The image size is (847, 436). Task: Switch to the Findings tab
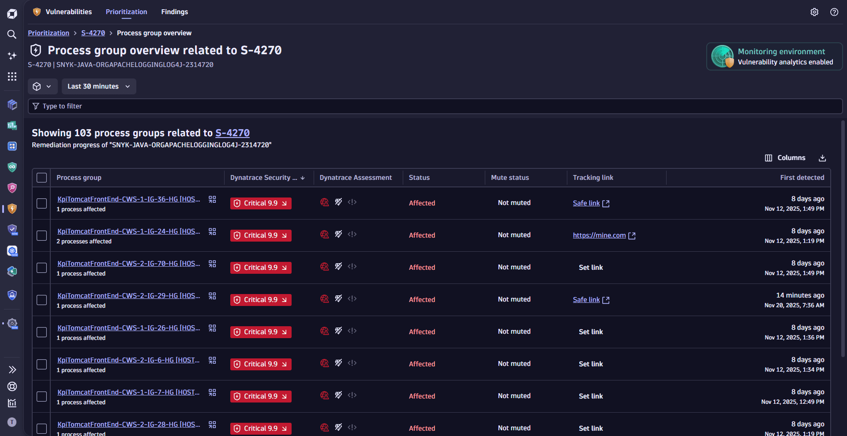coord(174,12)
